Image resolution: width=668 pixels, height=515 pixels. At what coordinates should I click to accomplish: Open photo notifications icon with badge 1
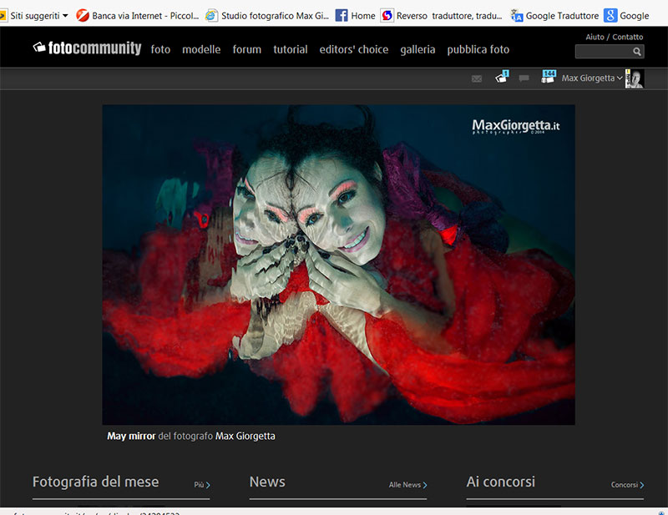point(502,77)
